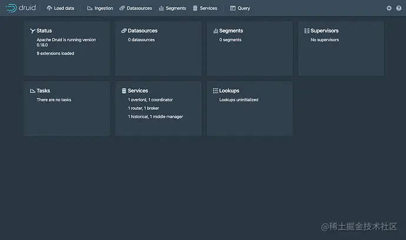The height and width of the screenshot is (240, 406).
Task: Open the Services card title
Action: pyautogui.click(x=138, y=91)
